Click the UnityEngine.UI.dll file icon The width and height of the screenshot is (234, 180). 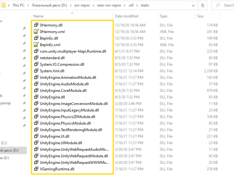[x=36, y=136]
